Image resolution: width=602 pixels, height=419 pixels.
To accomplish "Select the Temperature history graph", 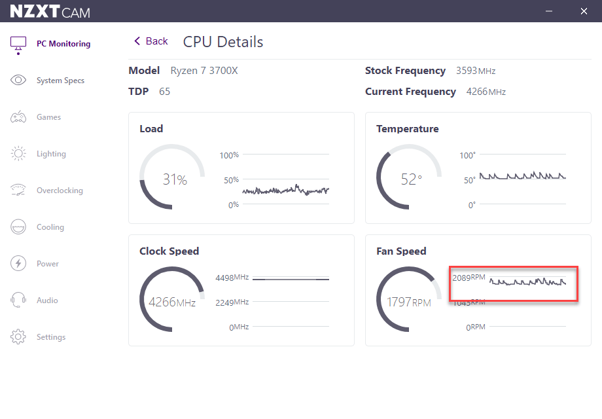I will point(522,175).
